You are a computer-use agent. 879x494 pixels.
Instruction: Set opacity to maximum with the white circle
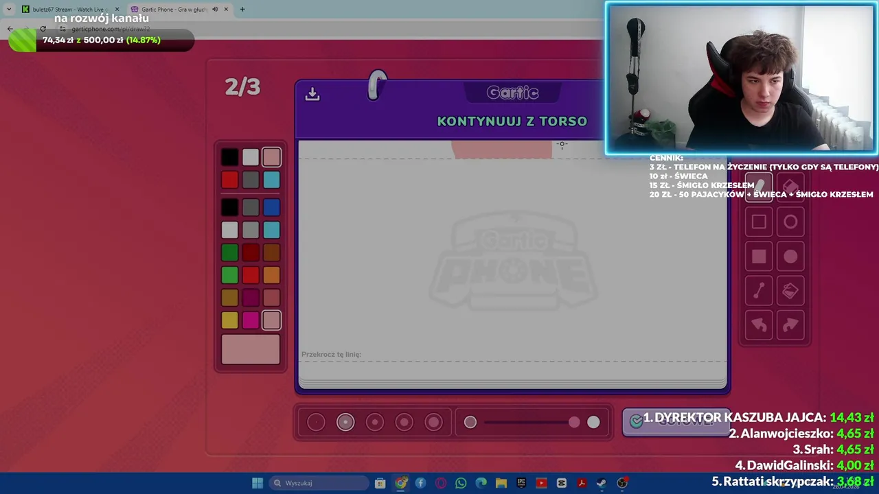coord(593,423)
